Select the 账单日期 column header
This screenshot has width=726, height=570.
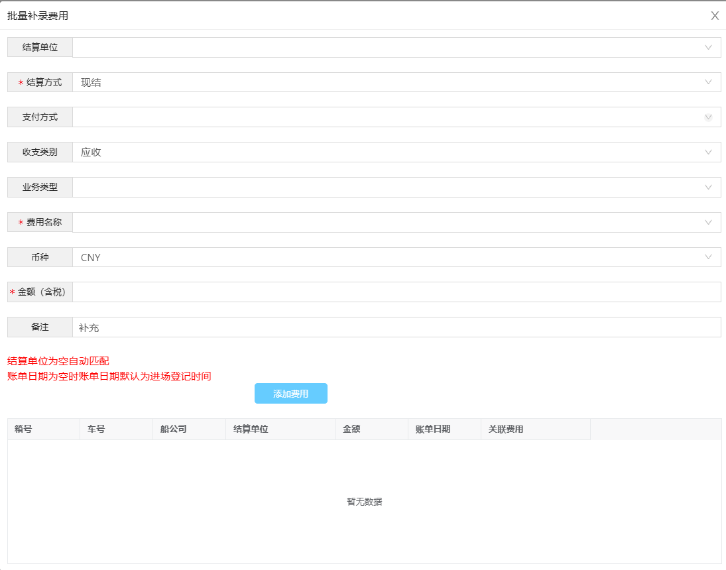(433, 429)
